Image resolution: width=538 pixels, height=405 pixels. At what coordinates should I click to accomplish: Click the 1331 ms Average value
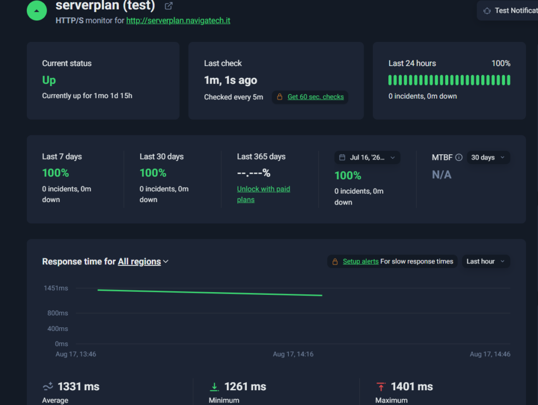tap(79, 387)
